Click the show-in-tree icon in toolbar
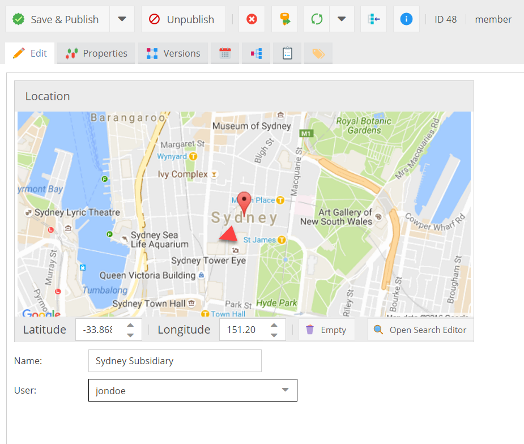524x444 pixels. [373, 19]
